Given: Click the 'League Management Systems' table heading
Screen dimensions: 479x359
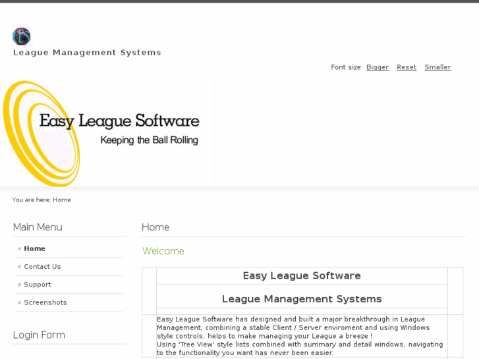Looking at the screenshot, I should coord(302,299).
